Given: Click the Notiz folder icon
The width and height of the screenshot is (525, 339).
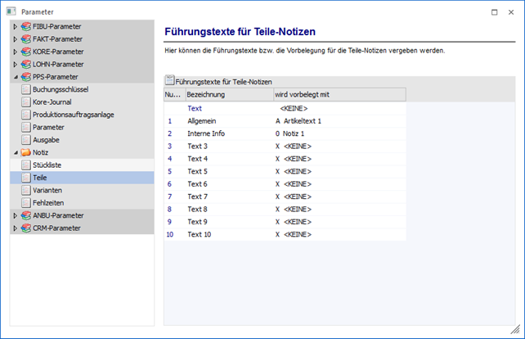Looking at the screenshot, I should 27,152.
